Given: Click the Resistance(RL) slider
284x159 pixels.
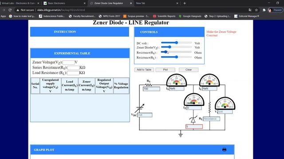Looking at the screenshot, I should coord(176,57).
